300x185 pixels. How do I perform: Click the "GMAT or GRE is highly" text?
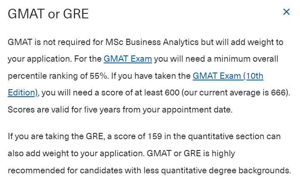191,153
